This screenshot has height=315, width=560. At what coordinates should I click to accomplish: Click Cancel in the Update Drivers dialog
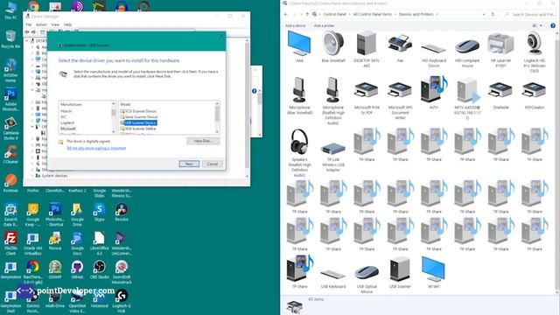[212, 164]
